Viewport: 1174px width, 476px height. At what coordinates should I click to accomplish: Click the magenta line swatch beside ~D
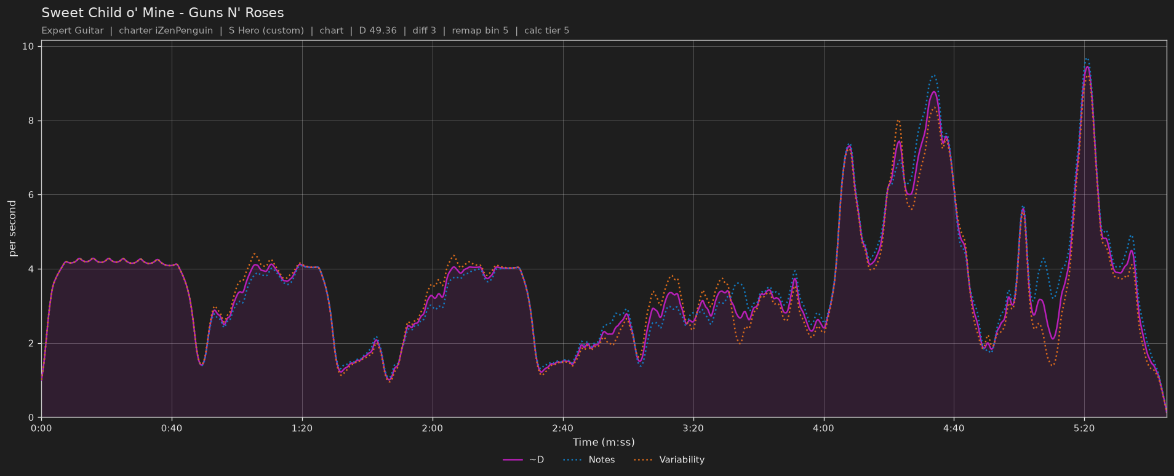[513, 459]
